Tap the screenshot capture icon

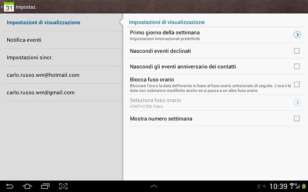63,186
